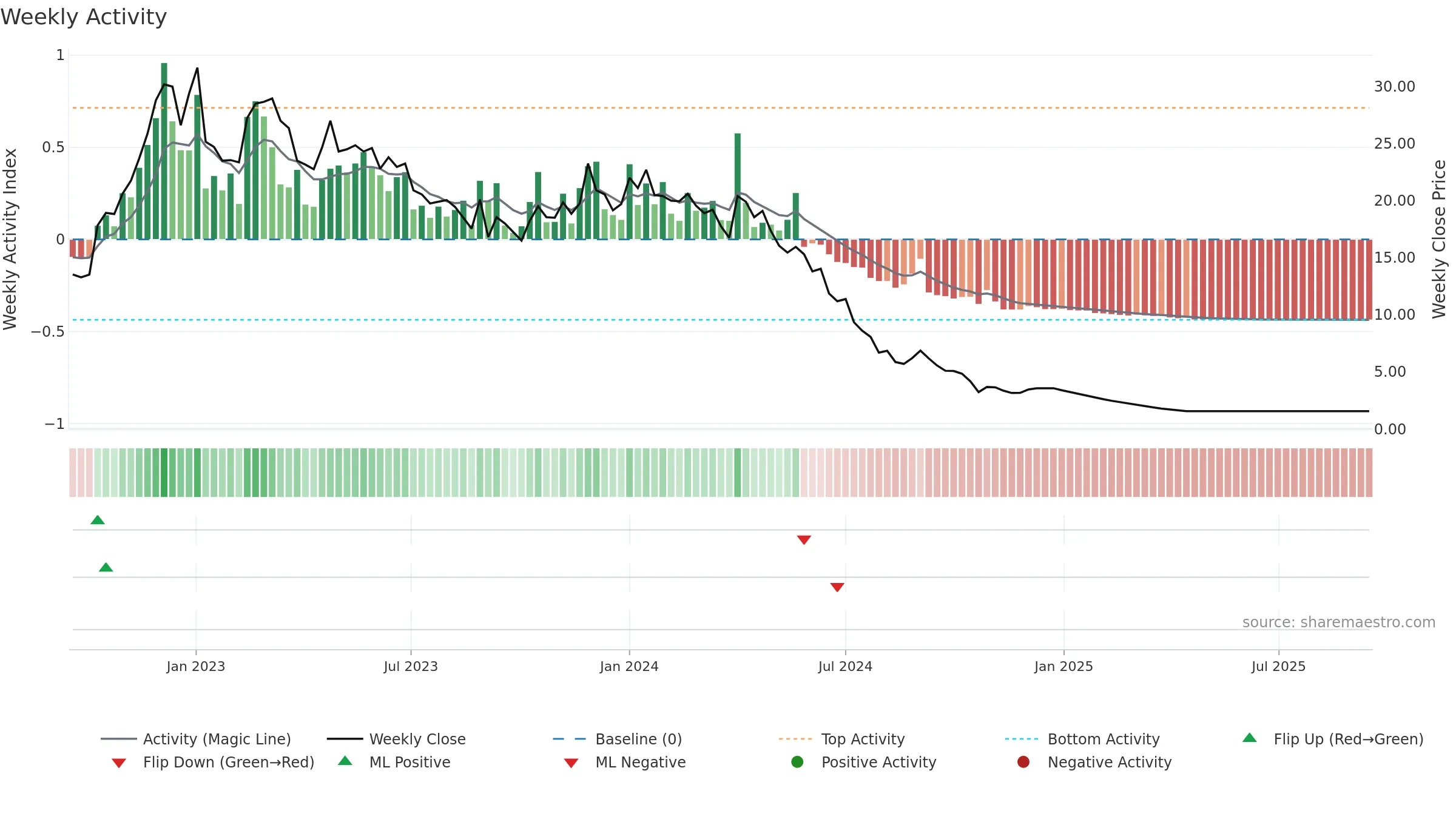The height and width of the screenshot is (819, 1456).
Task: Click the 0.00 price axis tick
Action: 1390,430
